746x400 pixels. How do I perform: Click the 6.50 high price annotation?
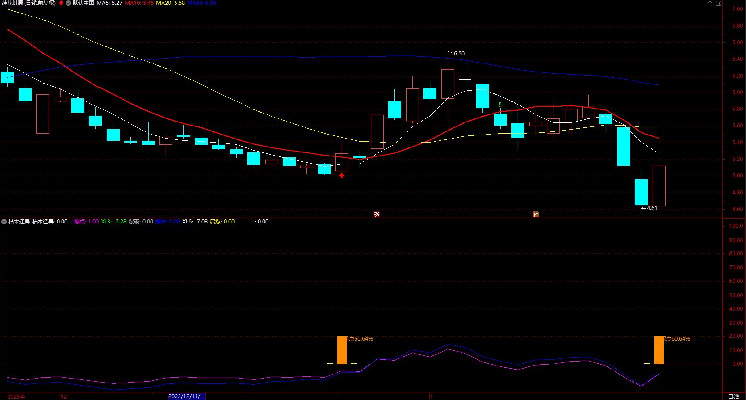(x=459, y=54)
